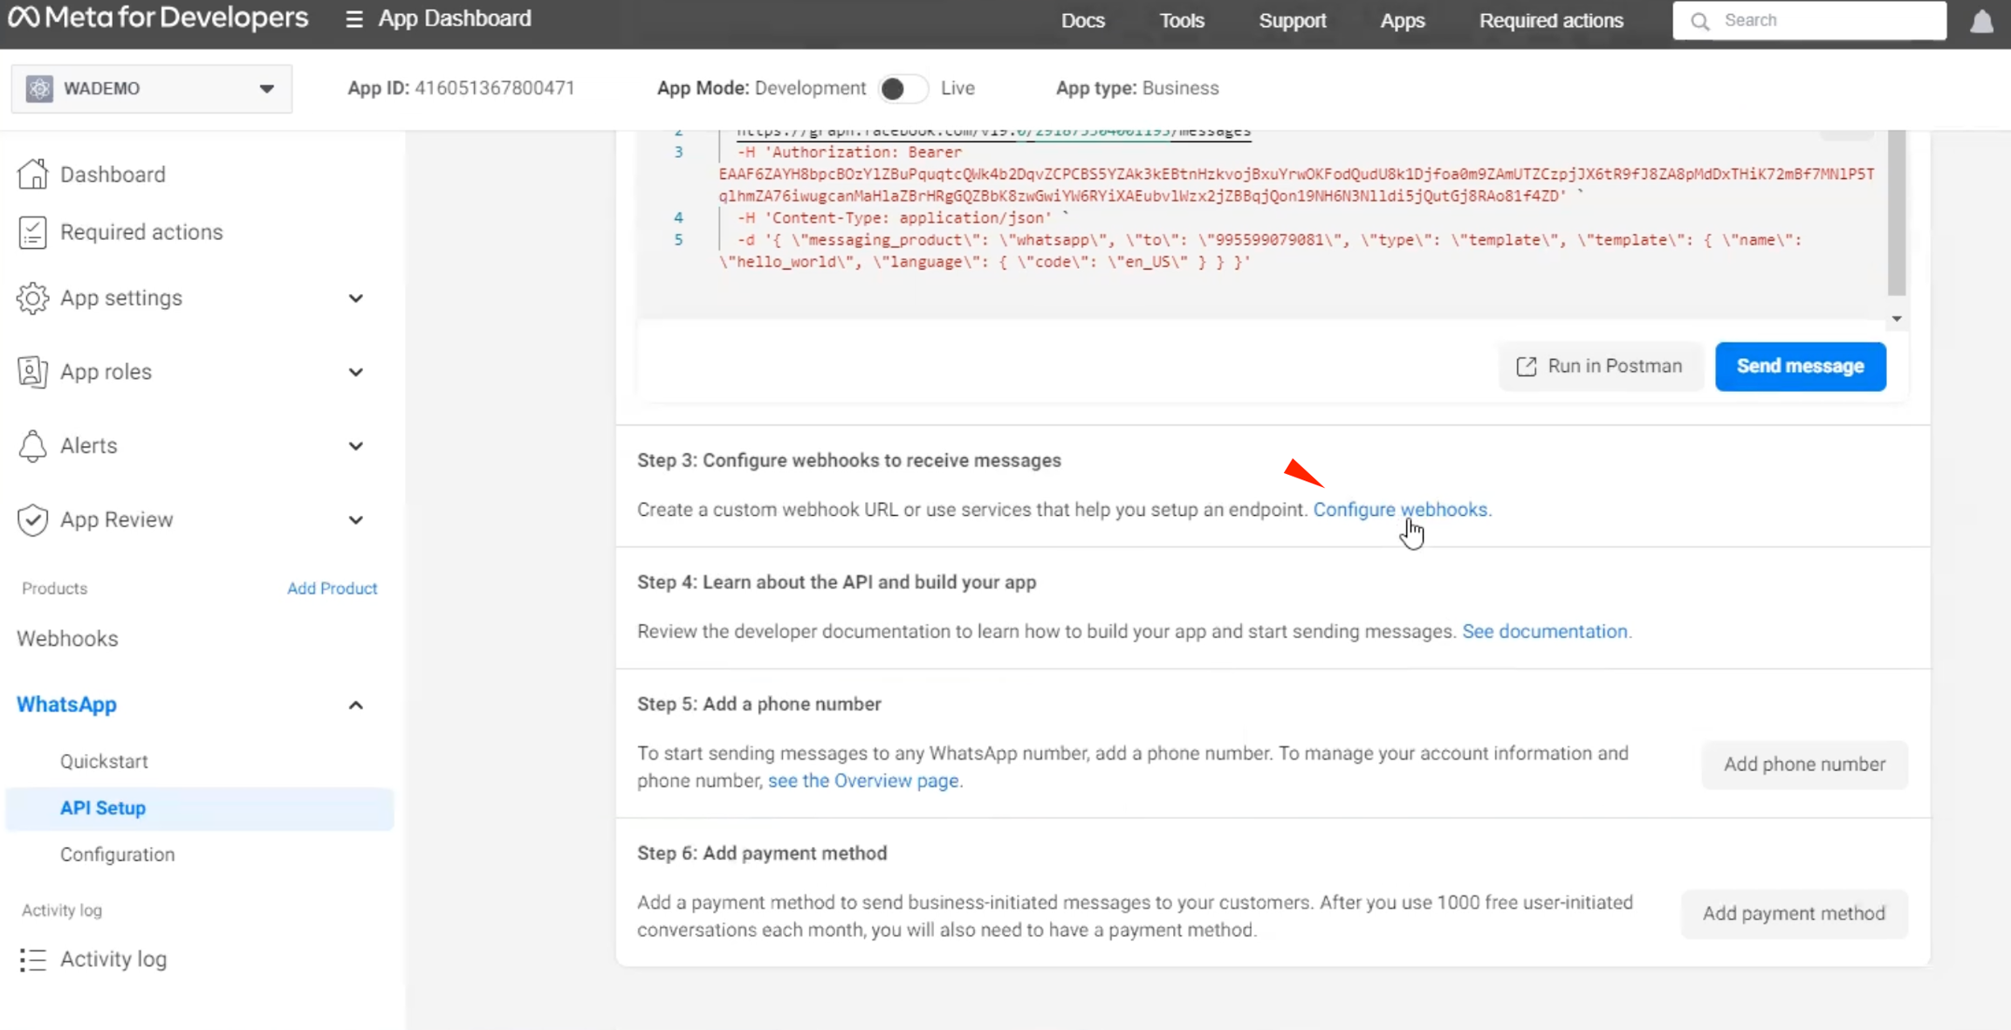
Task: Open the Docs menu in header
Action: point(1082,21)
